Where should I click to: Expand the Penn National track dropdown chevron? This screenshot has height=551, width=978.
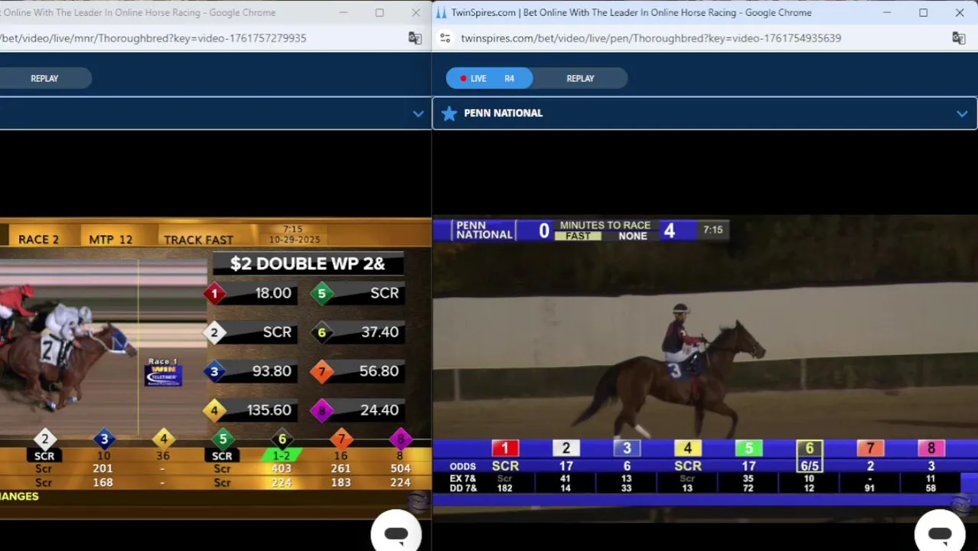pyautogui.click(x=962, y=113)
